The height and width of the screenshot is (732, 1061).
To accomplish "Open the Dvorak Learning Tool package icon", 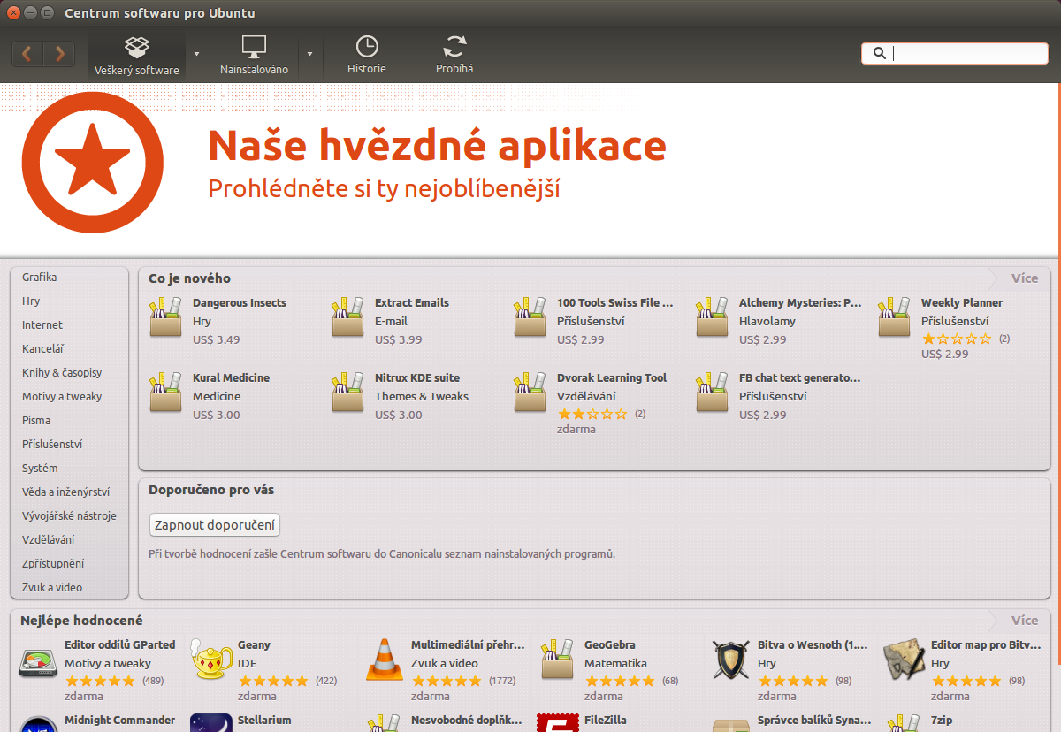I will (x=530, y=393).
